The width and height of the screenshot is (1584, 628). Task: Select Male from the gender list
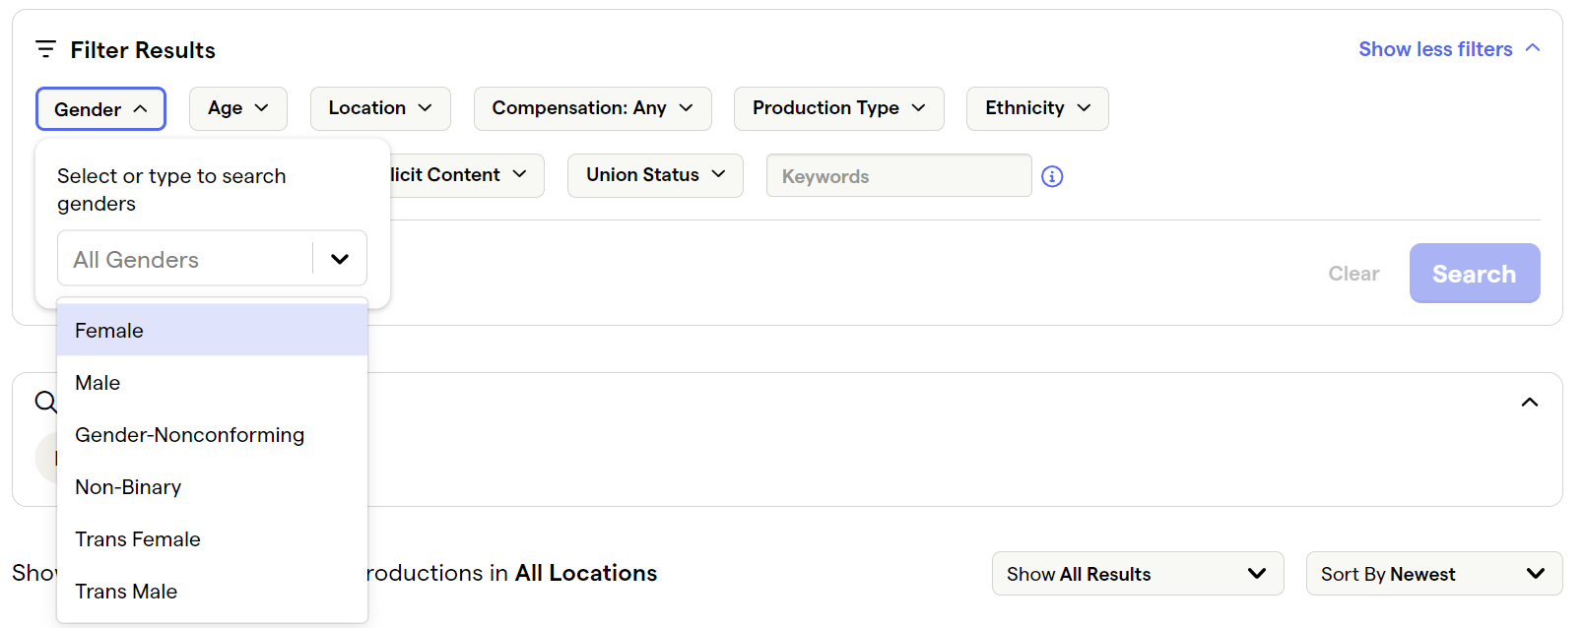point(213,383)
